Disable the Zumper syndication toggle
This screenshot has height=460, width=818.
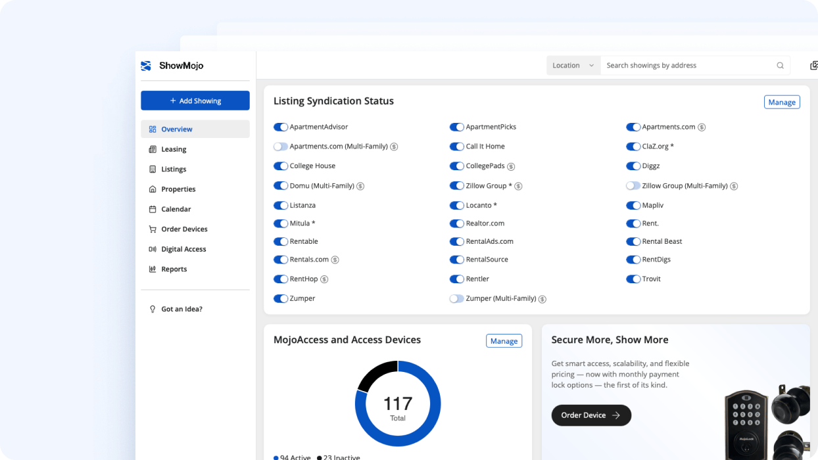[x=281, y=298]
